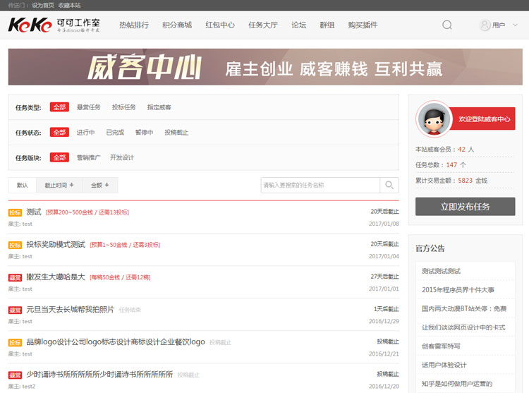Click employer test2 under 少时诵诗书 task
The image size is (529, 393).
coord(29,386)
